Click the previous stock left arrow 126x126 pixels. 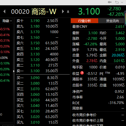tap(4, 11)
